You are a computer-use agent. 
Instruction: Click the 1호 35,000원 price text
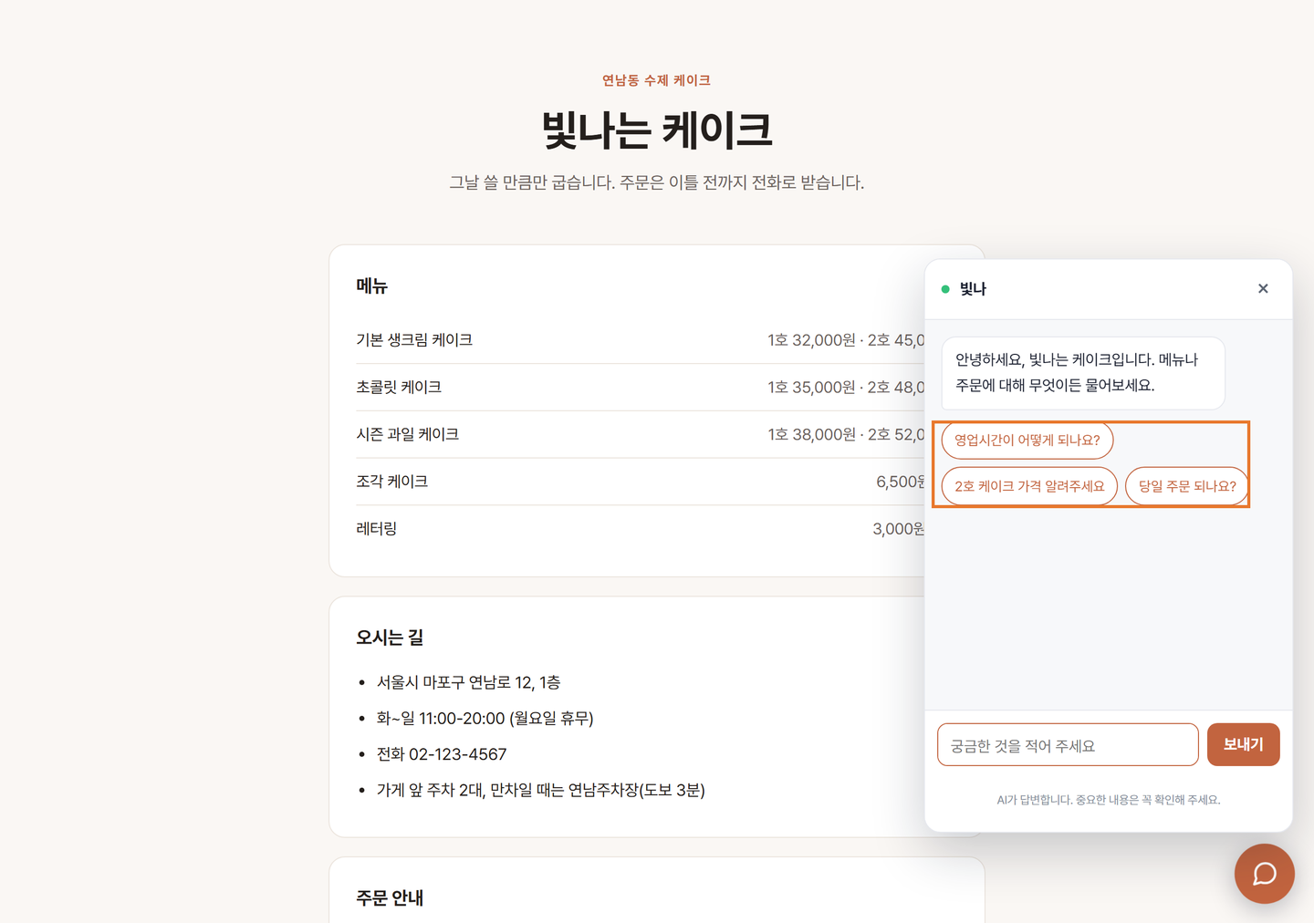(811, 388)
